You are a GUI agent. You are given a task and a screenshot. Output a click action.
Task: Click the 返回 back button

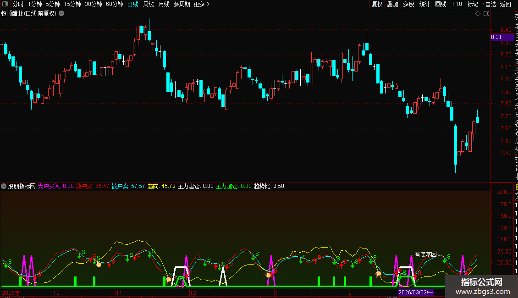click(x=506, y=5)
